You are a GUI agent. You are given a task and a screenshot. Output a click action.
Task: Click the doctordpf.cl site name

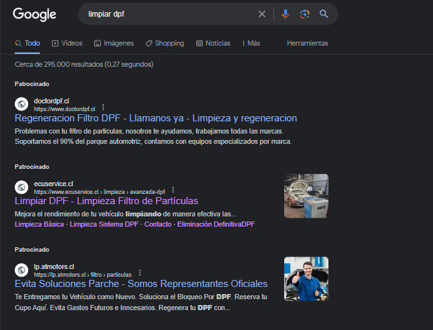coord(51,101)
